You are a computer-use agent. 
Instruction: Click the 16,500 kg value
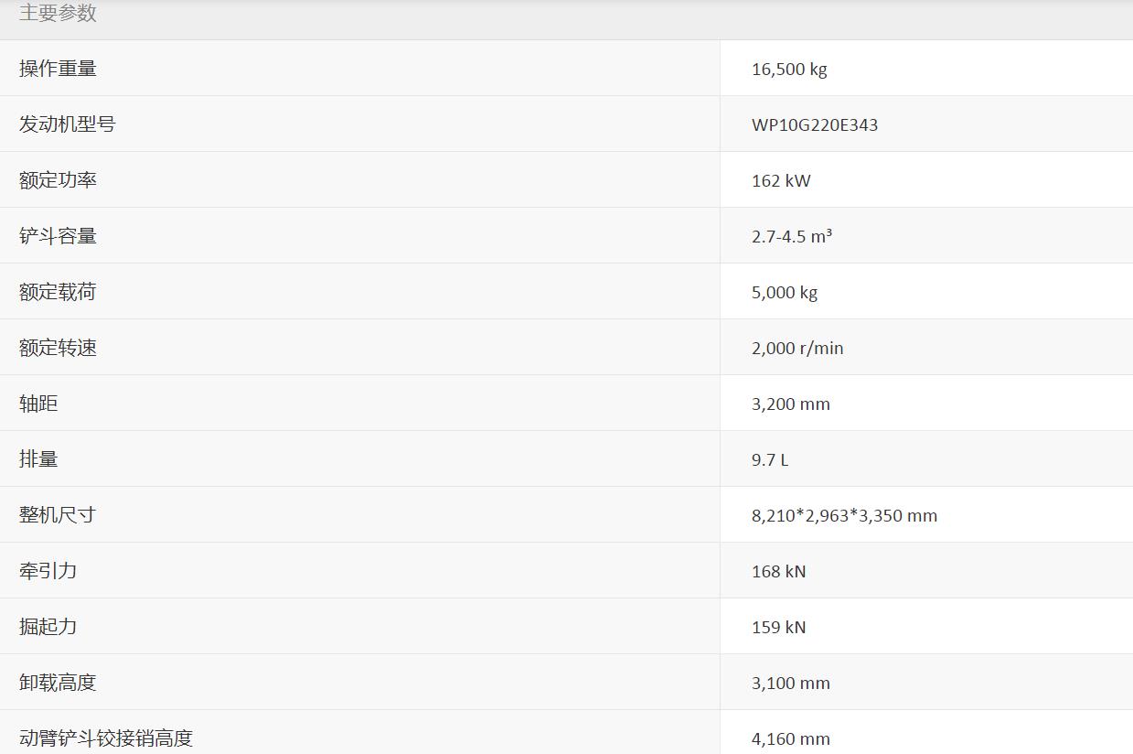click(x=789, y=70)
